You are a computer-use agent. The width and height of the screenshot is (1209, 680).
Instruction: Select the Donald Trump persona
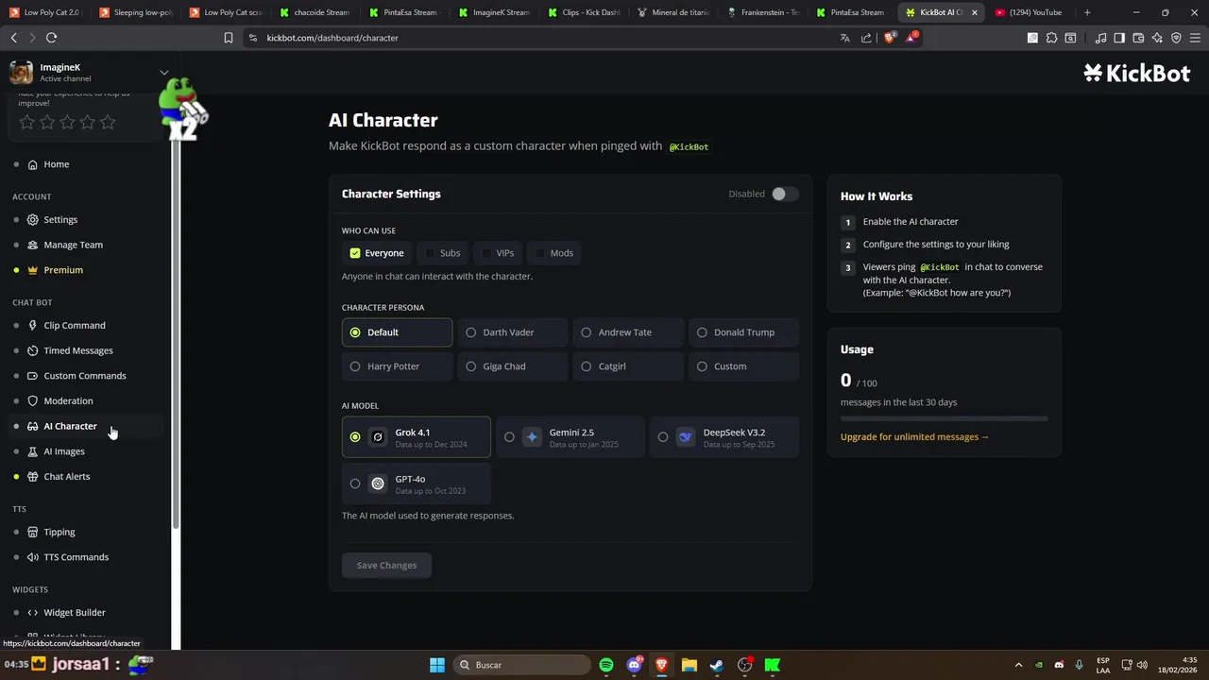click(743, 332)
